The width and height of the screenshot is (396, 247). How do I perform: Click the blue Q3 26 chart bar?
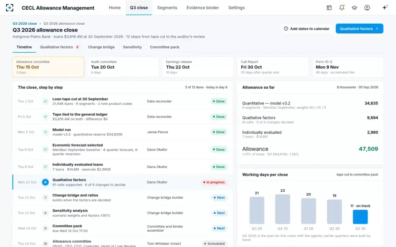point(360,217)
